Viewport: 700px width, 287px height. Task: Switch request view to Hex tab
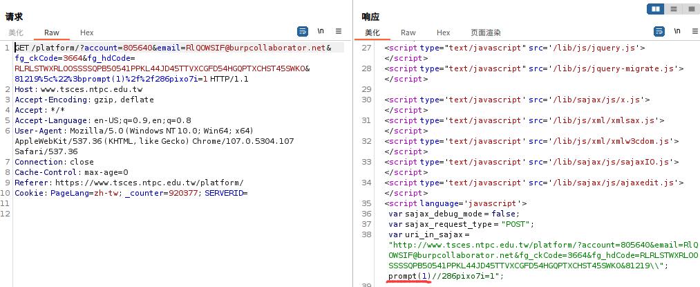[x=86, y=33]
